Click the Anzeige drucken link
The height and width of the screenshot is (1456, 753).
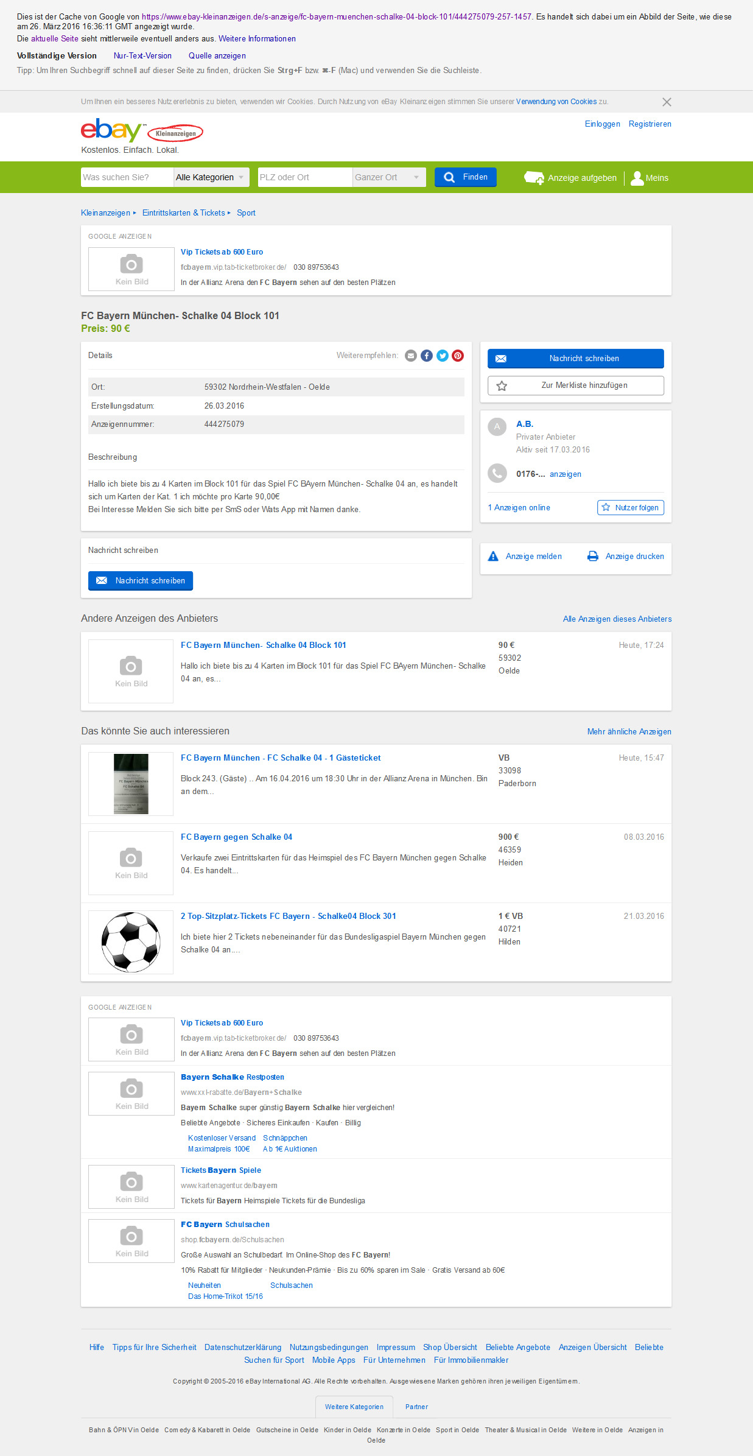coord(635,556)
